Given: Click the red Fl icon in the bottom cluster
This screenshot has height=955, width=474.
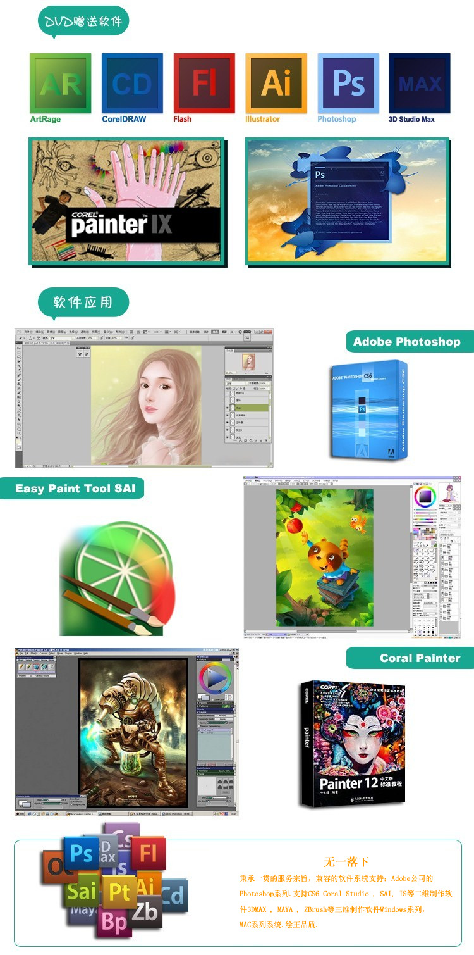Looking at the screenshot, I should [x=148, y=853].
